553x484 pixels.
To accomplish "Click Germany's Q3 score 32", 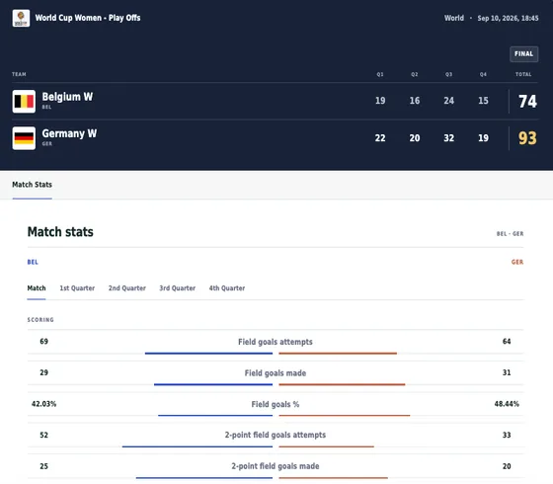I will (449, 138).
